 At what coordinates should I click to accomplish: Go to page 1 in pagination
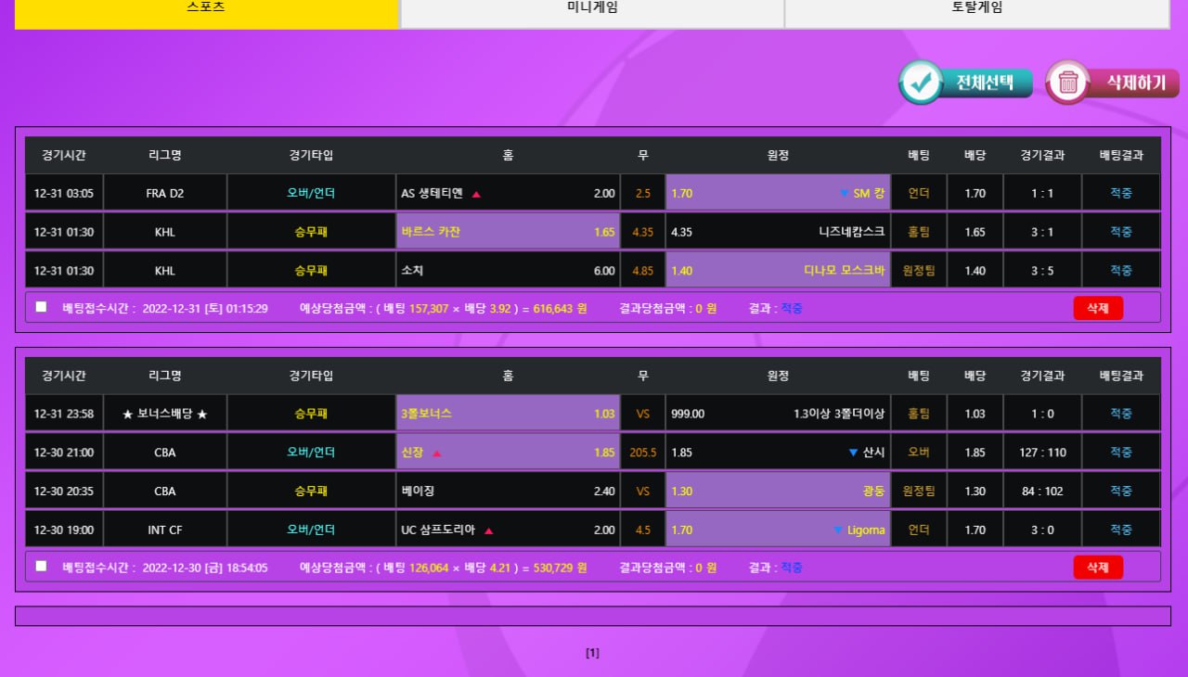click(x=592, y=653)
